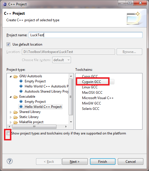Select the Makefile project folder icon
The width and height of the screenshot is (149, 171).
point(16,122)
